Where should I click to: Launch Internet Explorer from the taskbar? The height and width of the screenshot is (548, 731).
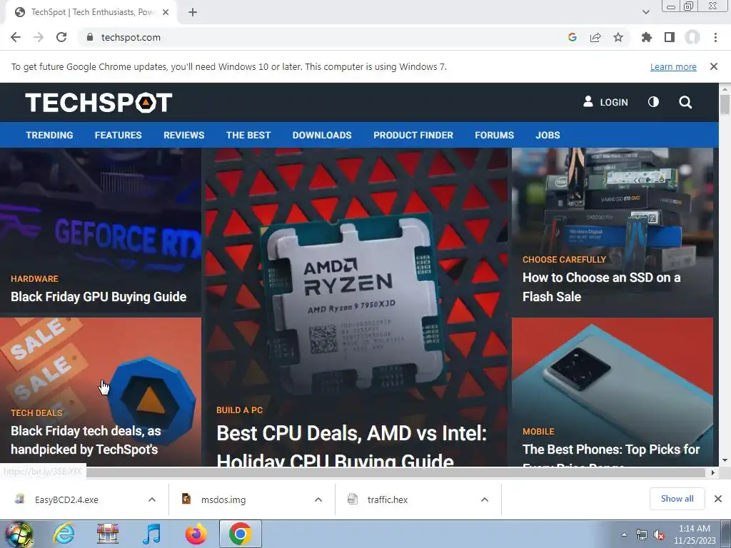(x=64, y=534)
